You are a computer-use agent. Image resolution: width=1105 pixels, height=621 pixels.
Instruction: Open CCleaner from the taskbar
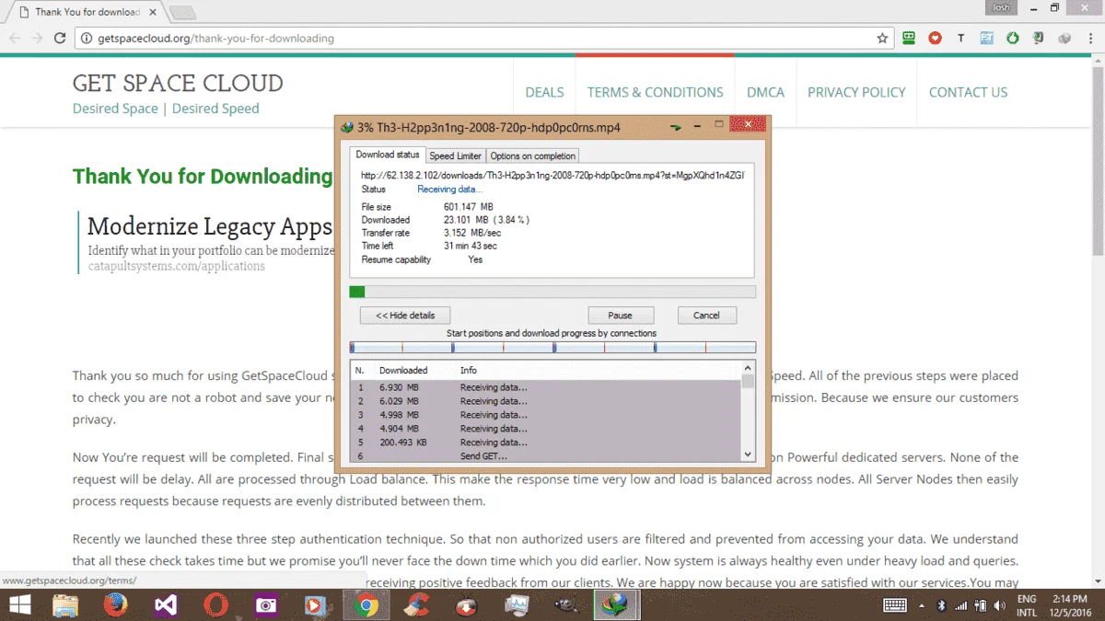pos(416,605)
